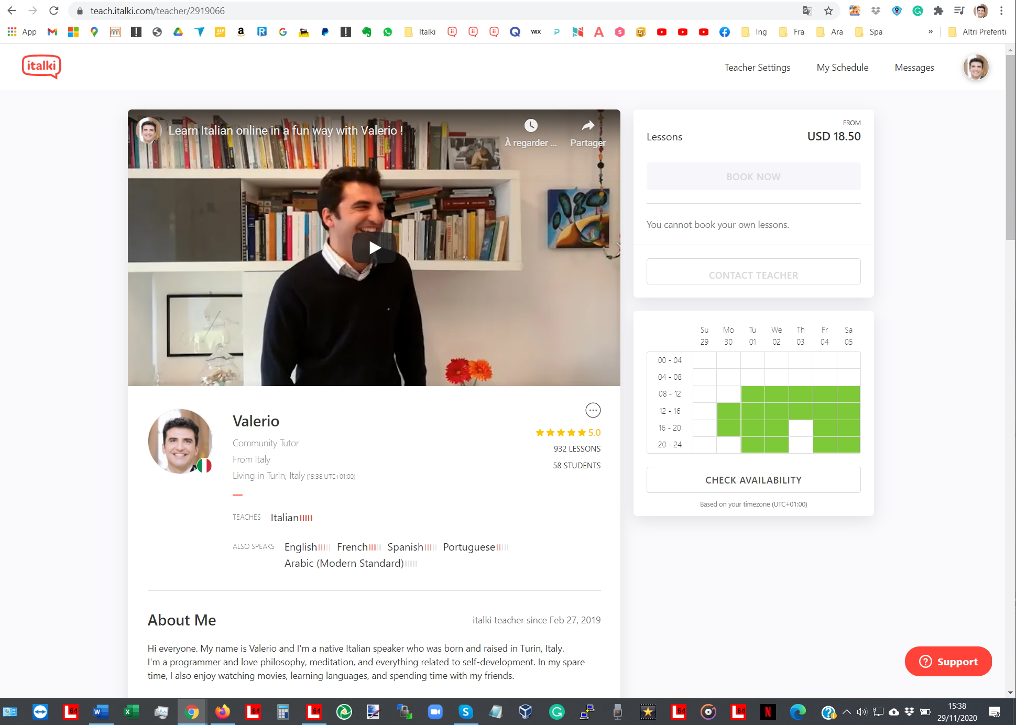1016x725 pixels.
Task: Open Zoom from the Windows taskbar
Action: pos(435,712)
